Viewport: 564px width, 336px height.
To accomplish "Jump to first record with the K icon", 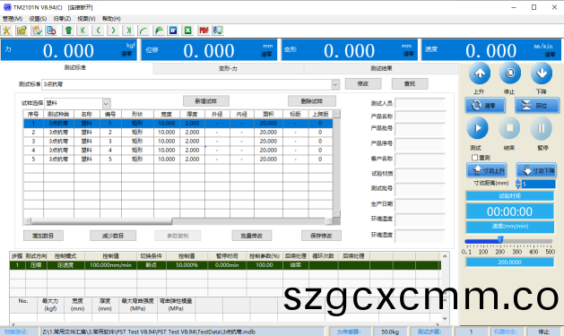I will 83,30.
